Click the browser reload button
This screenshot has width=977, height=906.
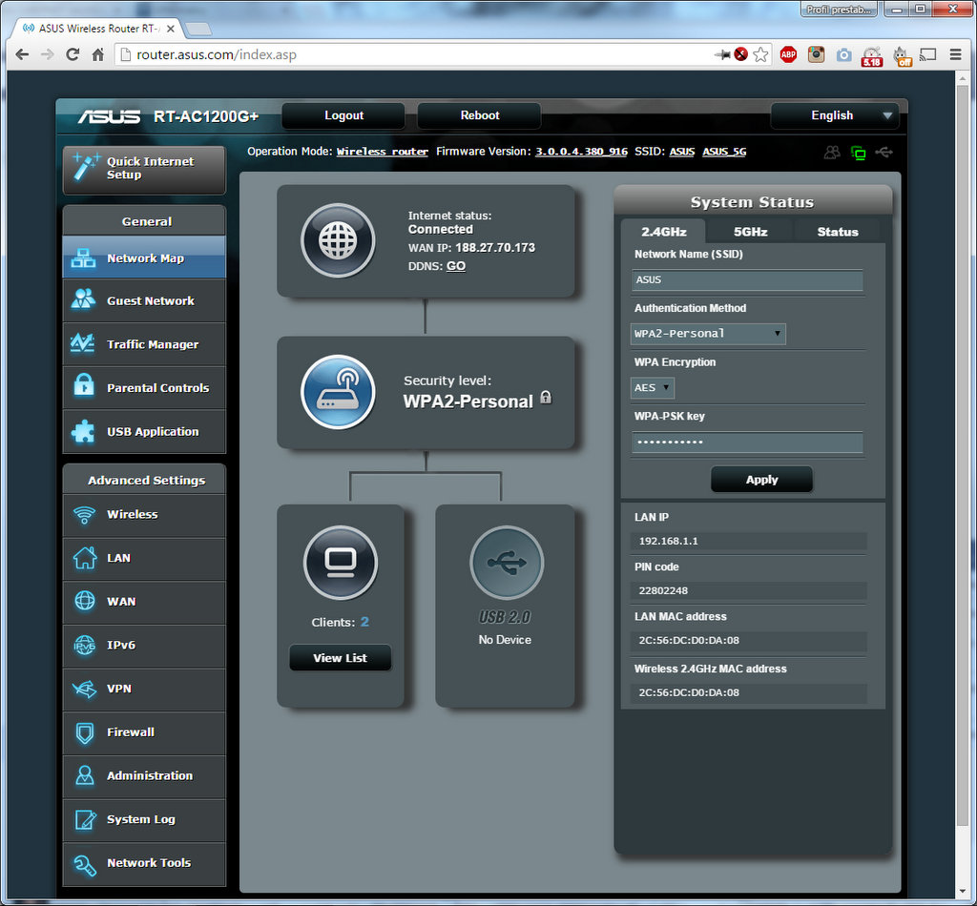tap(73, 54)
